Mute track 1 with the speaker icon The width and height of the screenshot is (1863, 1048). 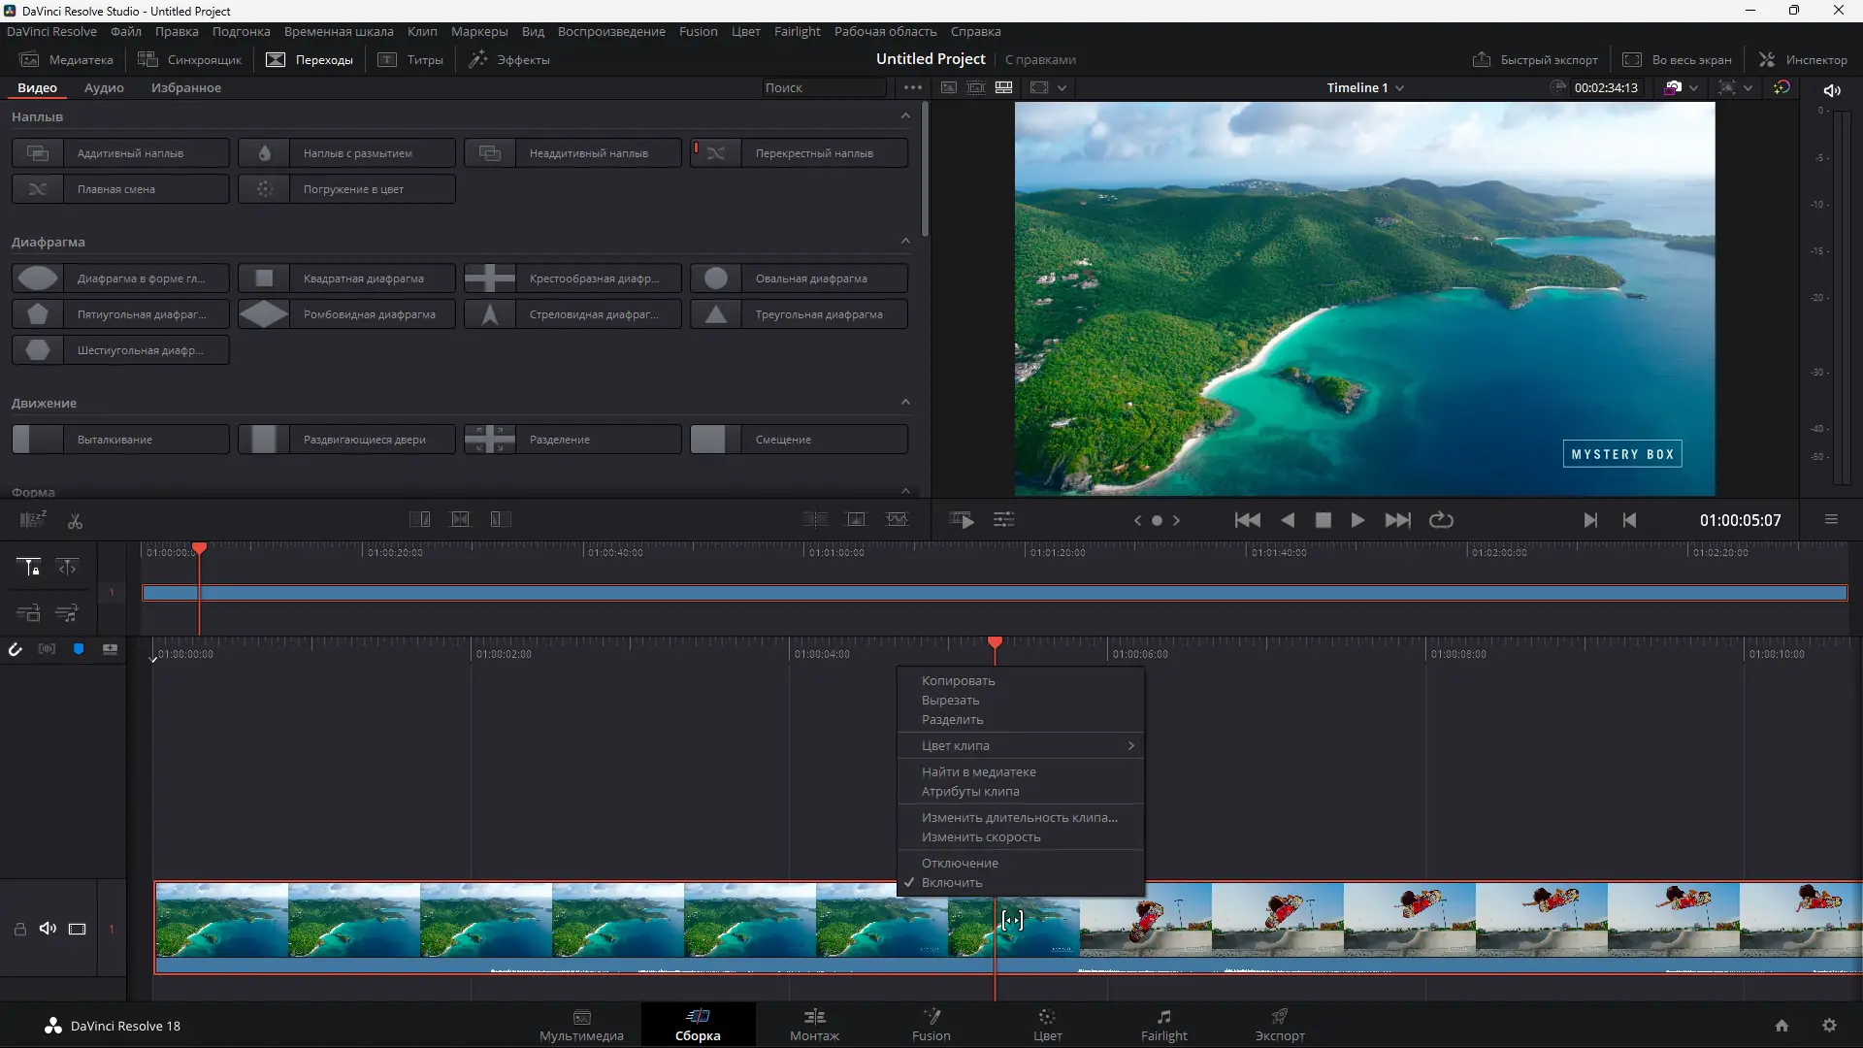[x=48, y=929]
